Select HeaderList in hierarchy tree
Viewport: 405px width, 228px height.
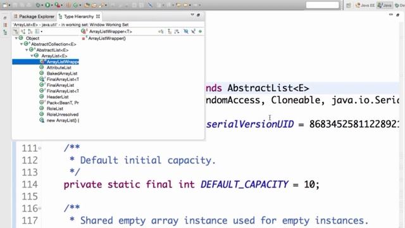pyautogui.click(x=58, y=97)
